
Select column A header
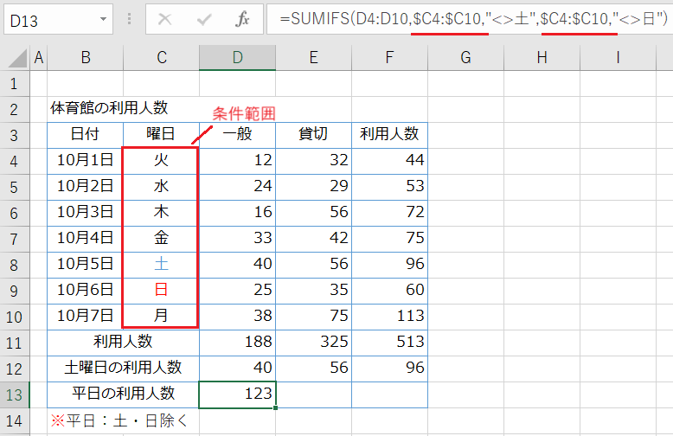click(39, 57)
